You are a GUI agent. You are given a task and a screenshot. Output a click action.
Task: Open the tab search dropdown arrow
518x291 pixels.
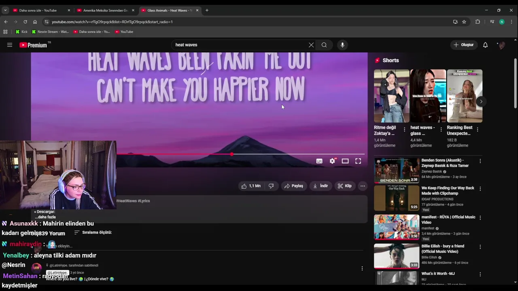coord(5,10)
